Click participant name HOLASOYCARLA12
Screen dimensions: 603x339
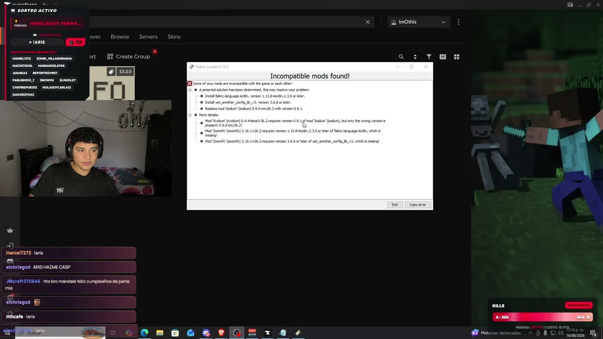point(57,88)
